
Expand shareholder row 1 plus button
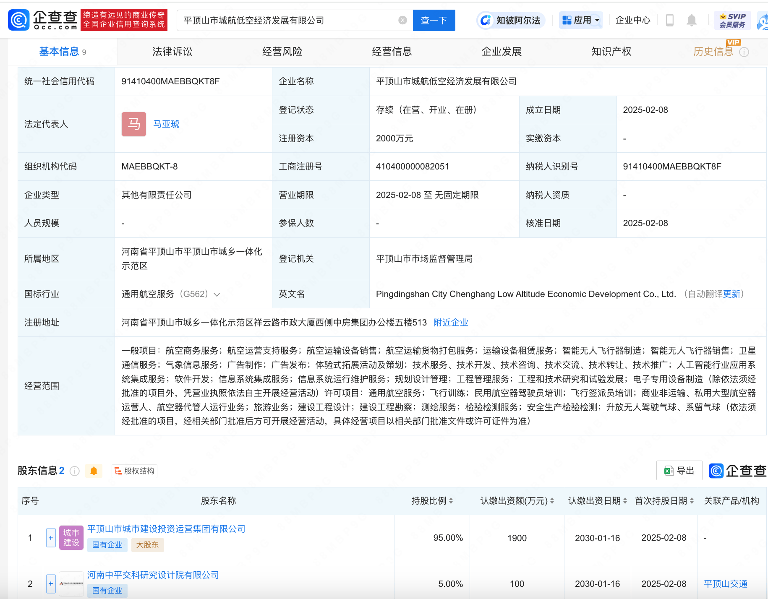[x=51, y=538]
